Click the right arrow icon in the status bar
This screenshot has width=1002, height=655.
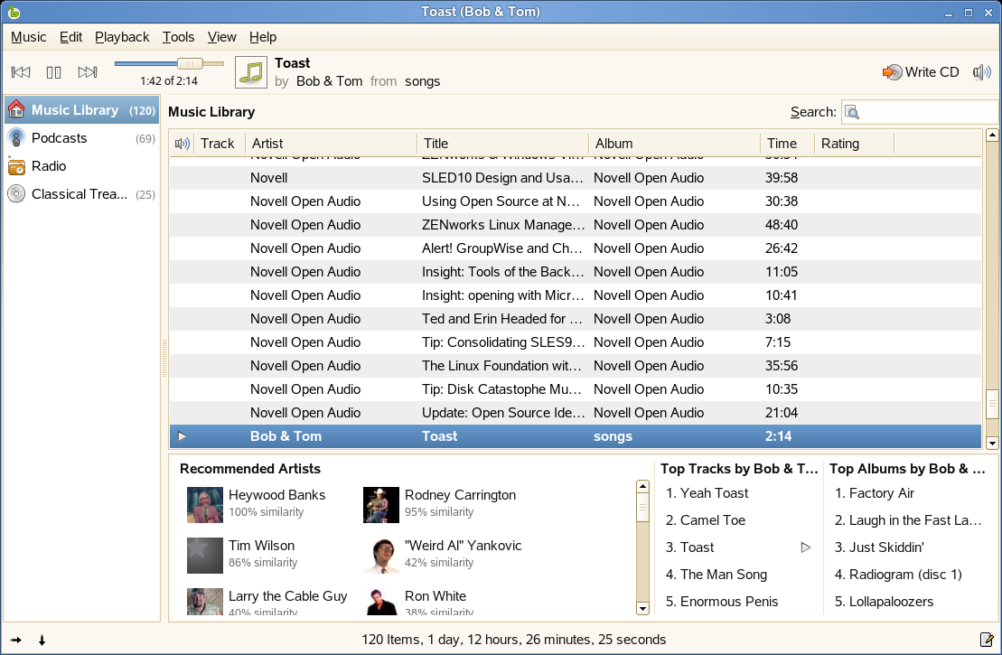(x=16, y=640)
